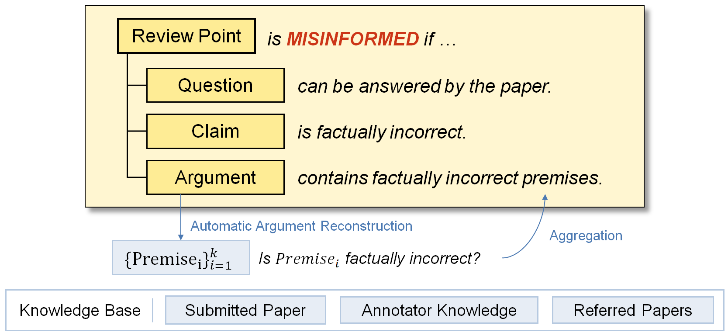Select the Question box

point(215,85)
